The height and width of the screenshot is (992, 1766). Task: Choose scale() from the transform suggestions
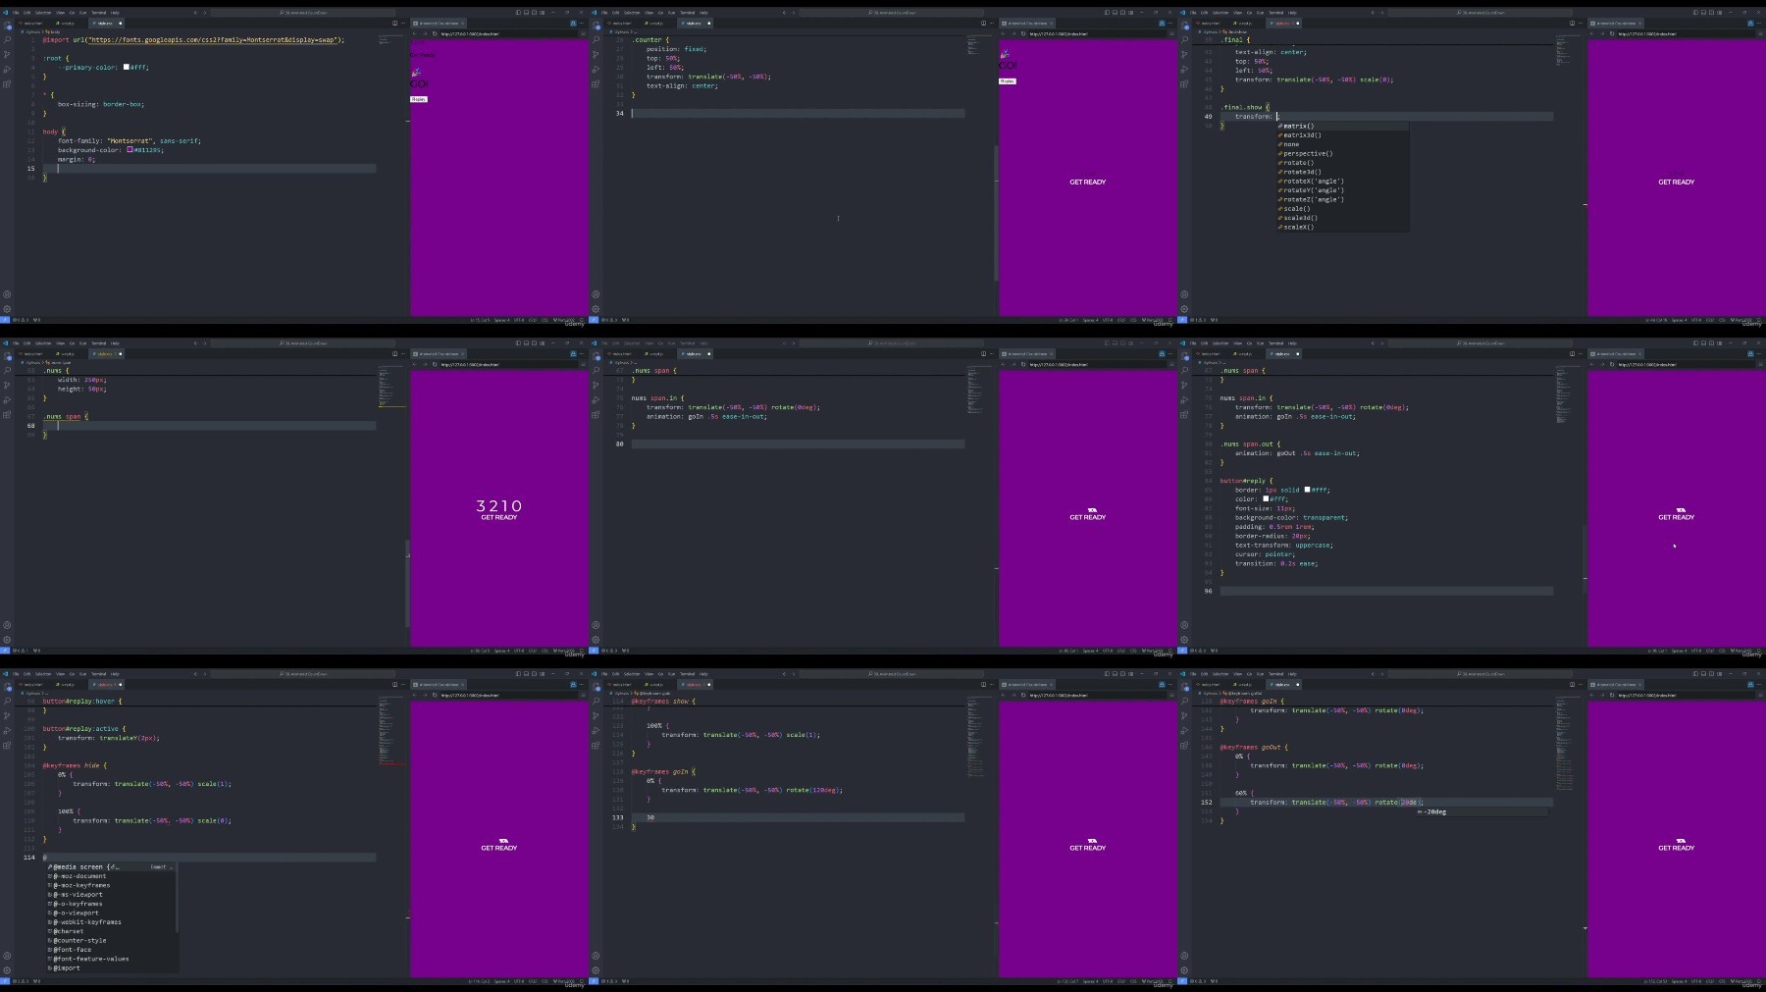click(1296, 208)
